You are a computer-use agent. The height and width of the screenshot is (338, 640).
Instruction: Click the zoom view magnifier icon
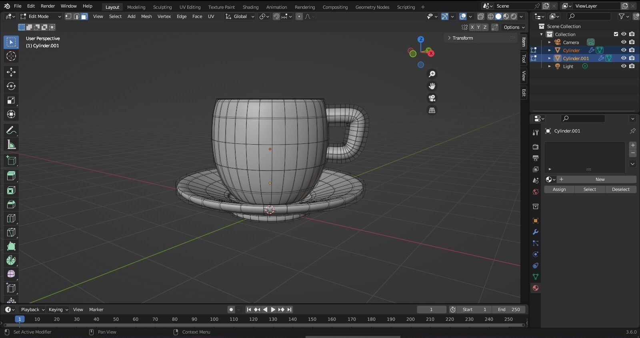pos(432,74)
